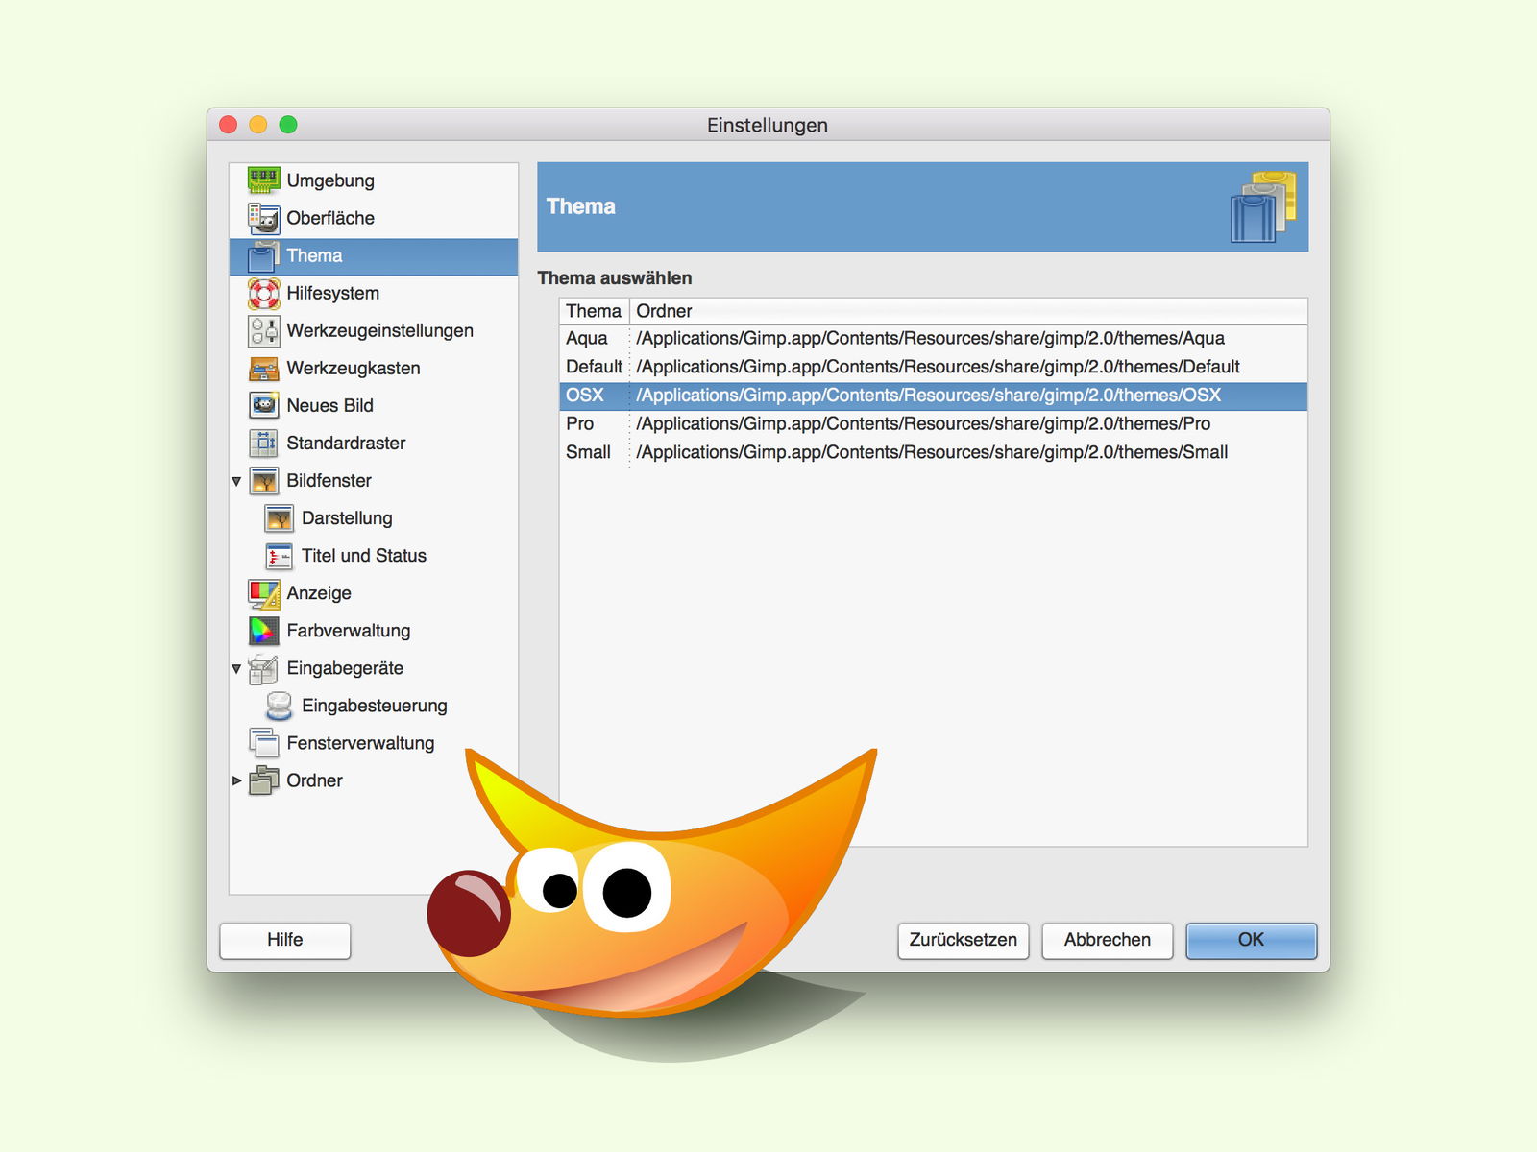Choose the Aqua theme
This screenshot has width=1537, height=1152.
tap(587, 338)
